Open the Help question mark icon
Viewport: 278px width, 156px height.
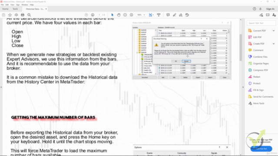255,9
